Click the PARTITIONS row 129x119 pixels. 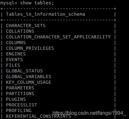tap(20, 93)
